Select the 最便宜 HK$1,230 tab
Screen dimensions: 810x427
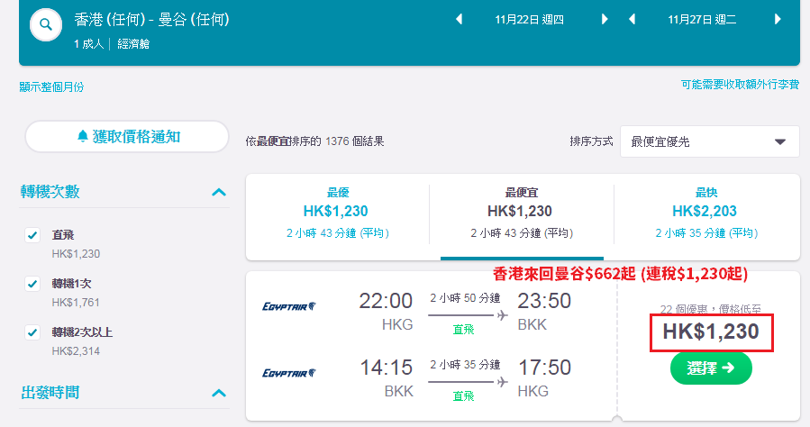point(522,213)
